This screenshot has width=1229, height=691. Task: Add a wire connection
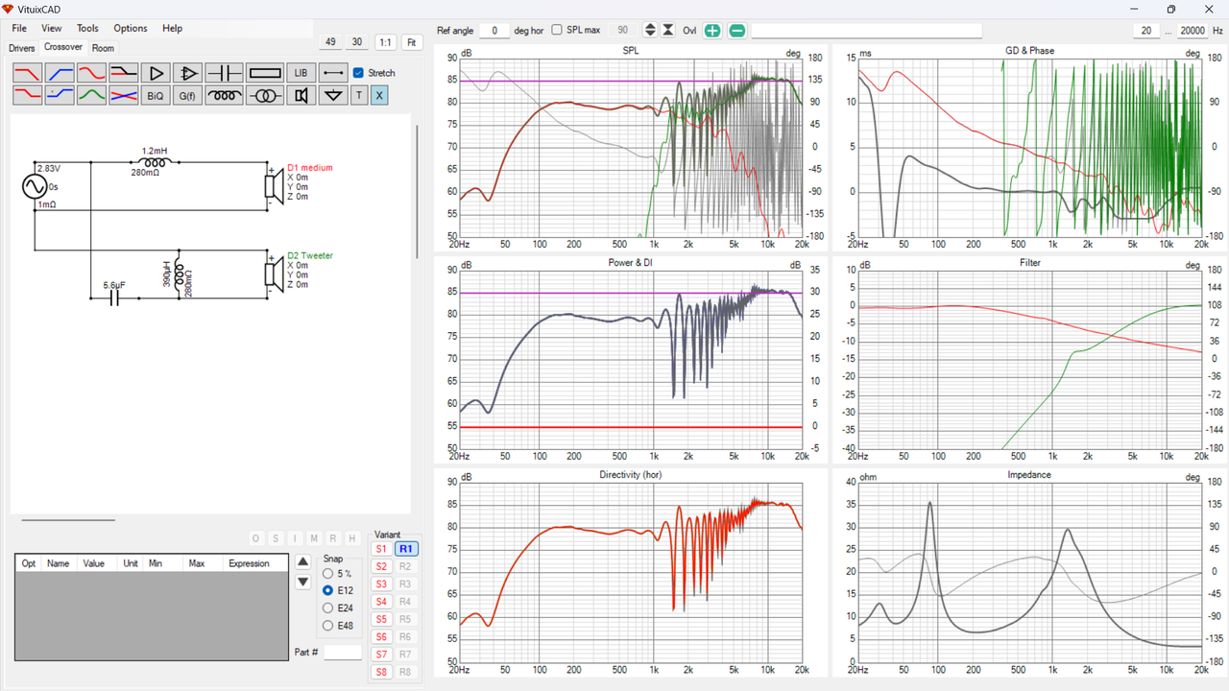(333, 73)
